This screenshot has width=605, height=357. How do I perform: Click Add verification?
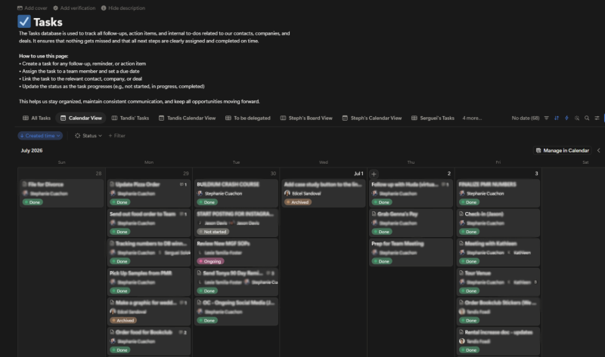(74, 8)
